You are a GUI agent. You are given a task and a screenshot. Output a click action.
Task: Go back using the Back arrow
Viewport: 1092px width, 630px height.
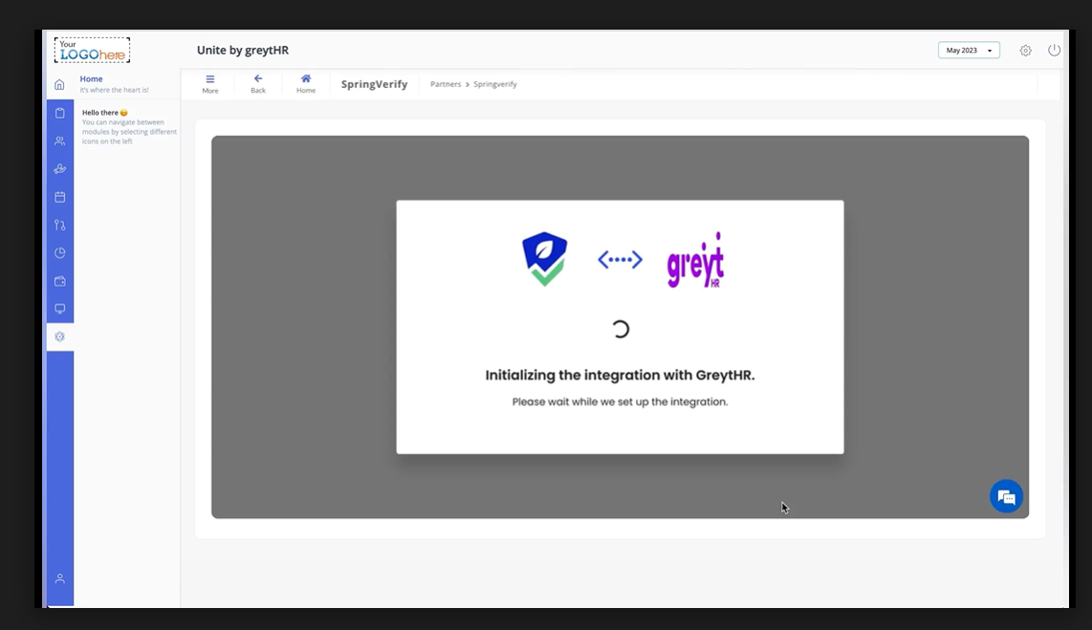258,83
